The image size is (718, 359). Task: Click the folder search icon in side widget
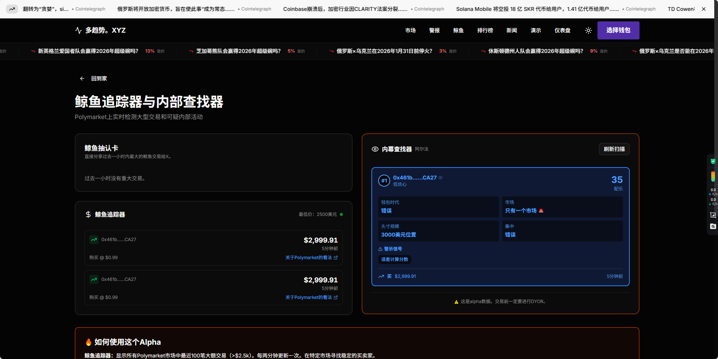(713, 226)
